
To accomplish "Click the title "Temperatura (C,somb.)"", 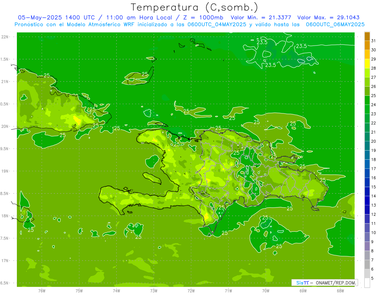I will click(x=194, y=8).
